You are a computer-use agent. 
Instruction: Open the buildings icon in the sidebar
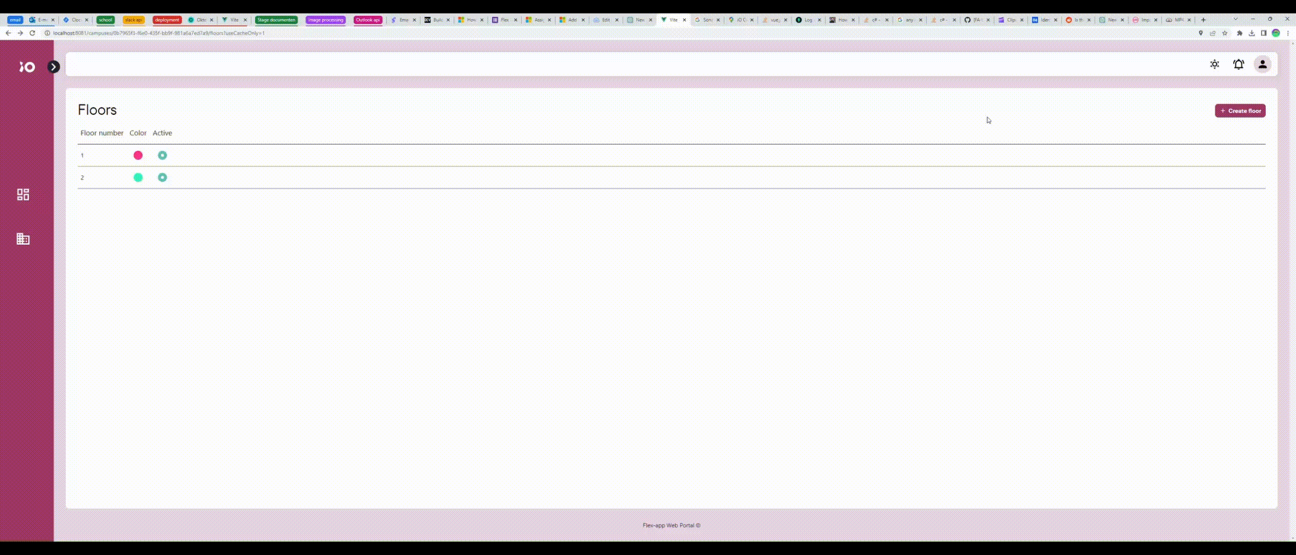coord(23,238)
